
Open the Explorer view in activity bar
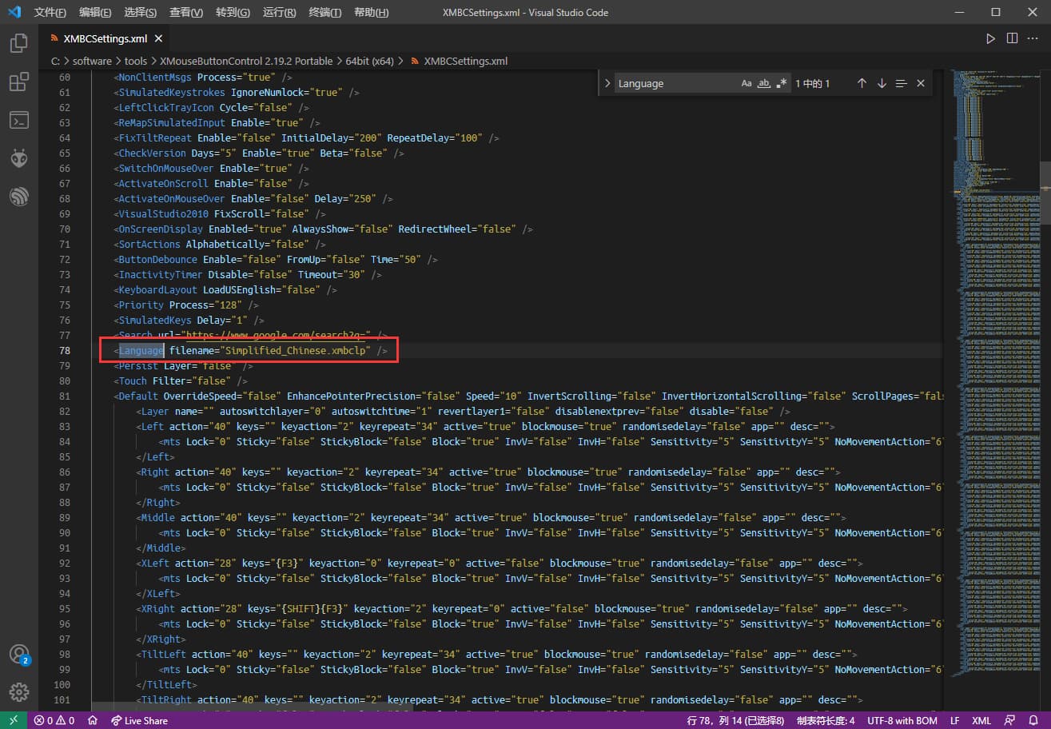point(19,43)
